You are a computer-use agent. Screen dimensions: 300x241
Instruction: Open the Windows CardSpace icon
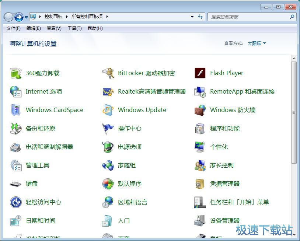click(x=16, y=110)
